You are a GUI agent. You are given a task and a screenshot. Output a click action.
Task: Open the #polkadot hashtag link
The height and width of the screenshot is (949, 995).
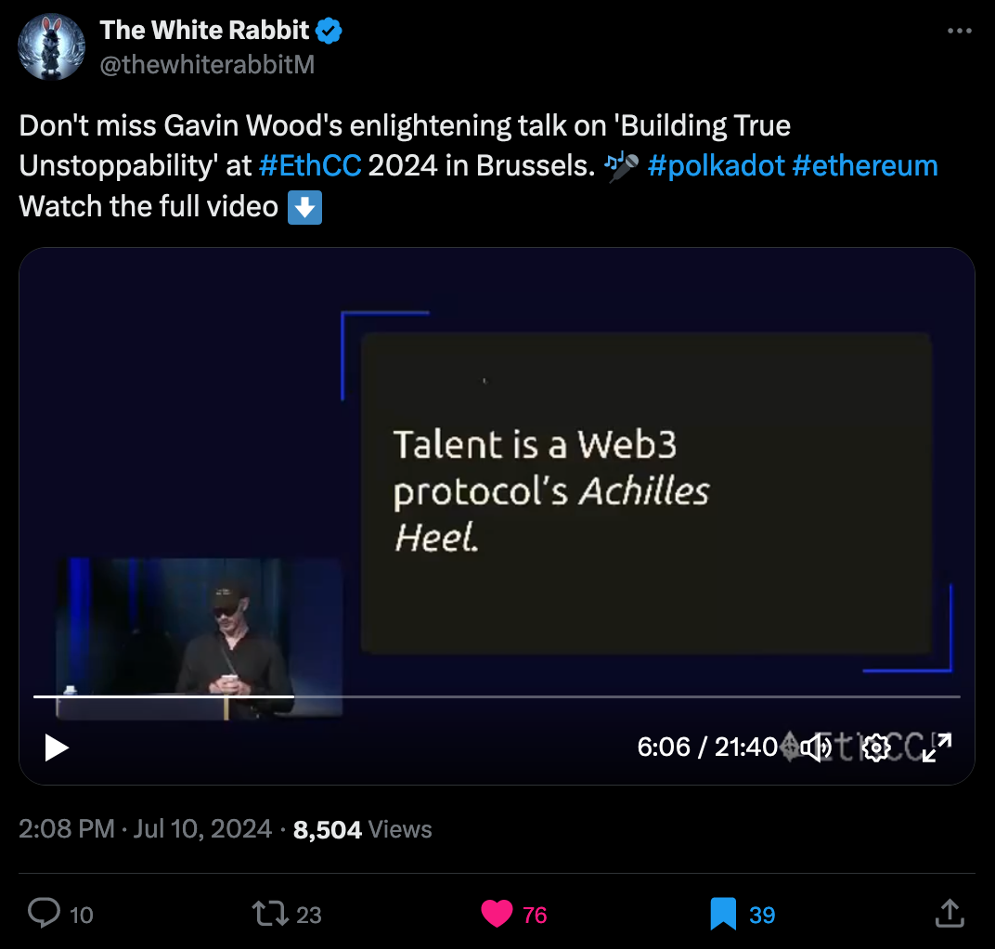click(x=716, y=165)
